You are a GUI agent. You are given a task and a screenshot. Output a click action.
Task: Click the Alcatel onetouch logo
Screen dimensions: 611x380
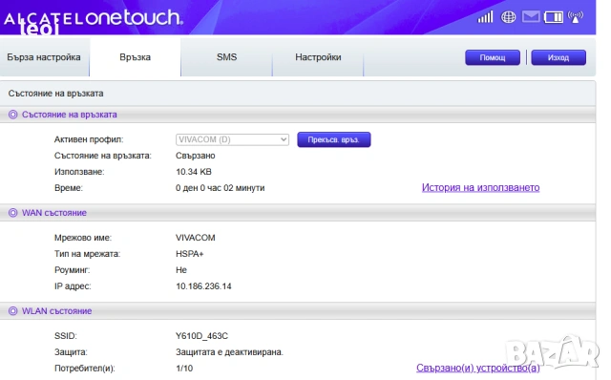[x=93, y=19]
